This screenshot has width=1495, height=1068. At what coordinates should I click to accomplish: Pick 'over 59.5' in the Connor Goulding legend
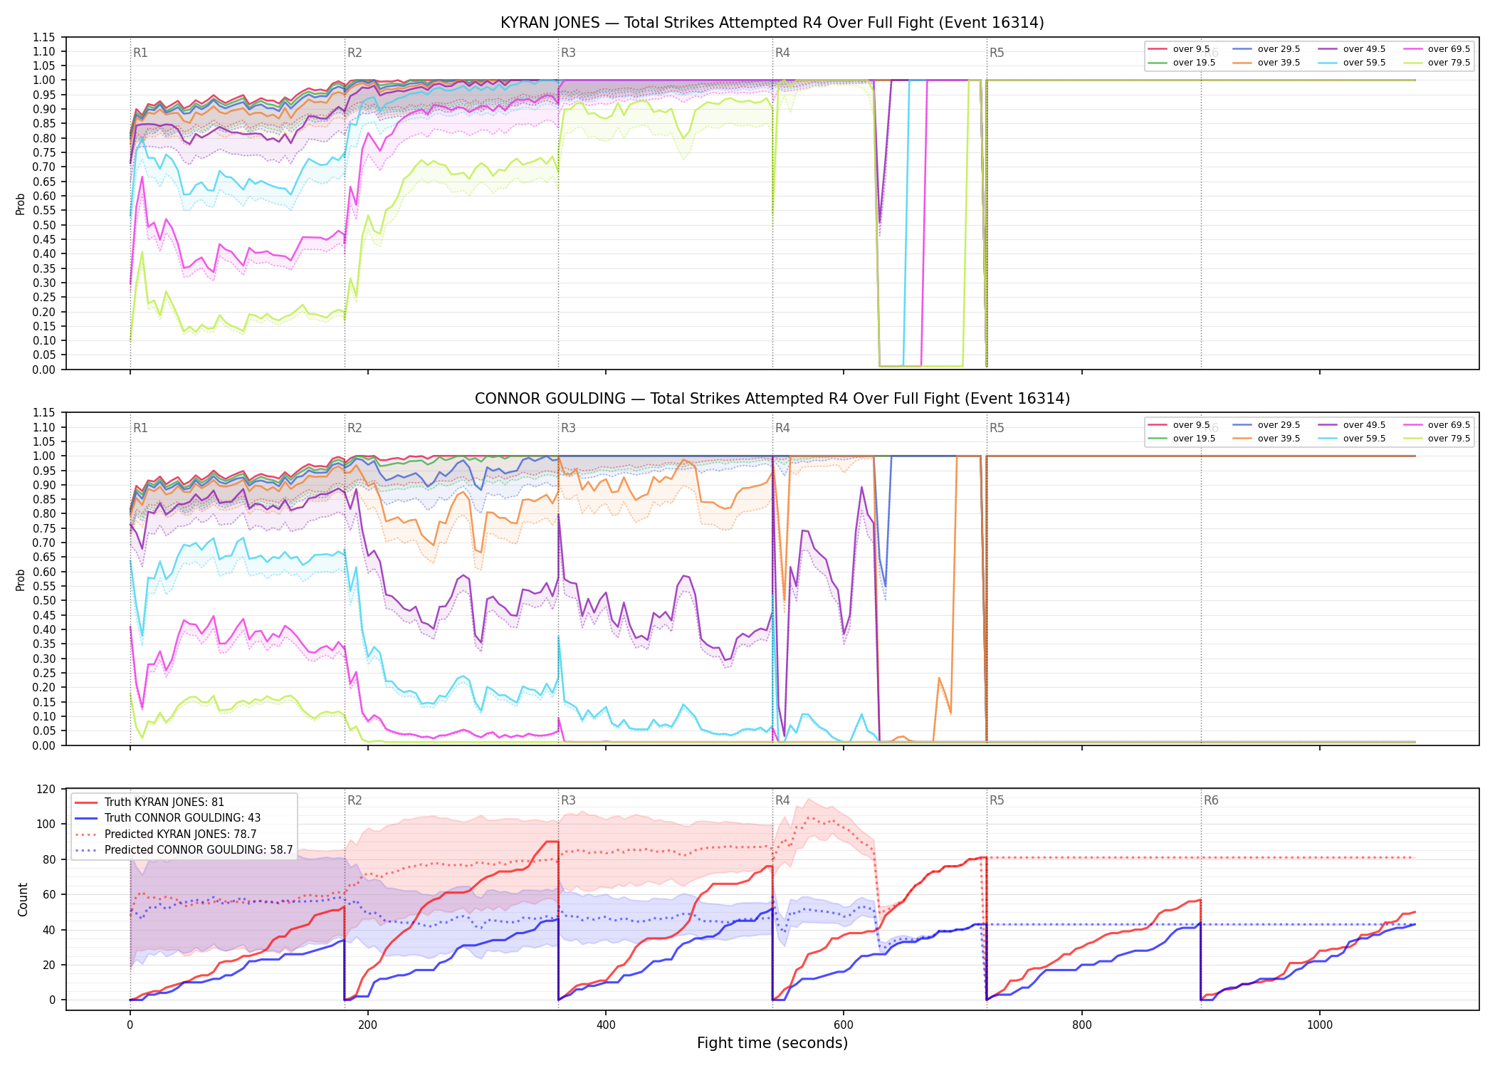(x=1352, y=439)
